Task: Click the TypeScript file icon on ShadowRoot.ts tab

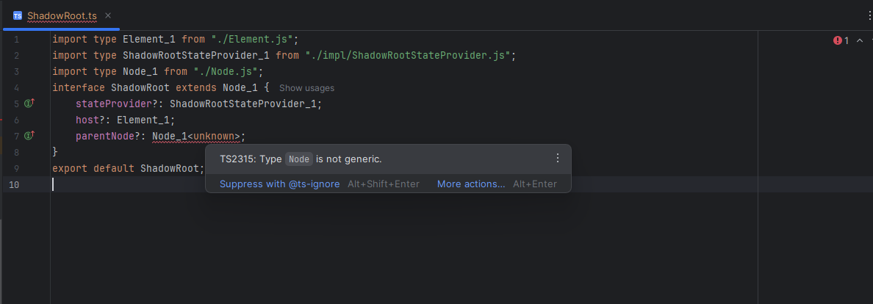Action: click(x=18, y=15)
